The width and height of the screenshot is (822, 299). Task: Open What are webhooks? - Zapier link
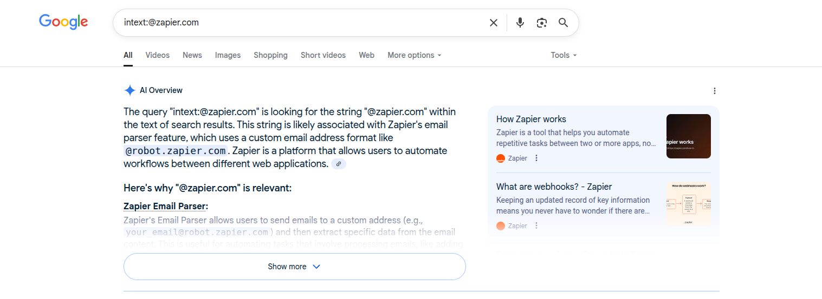(x=554, y=187)
